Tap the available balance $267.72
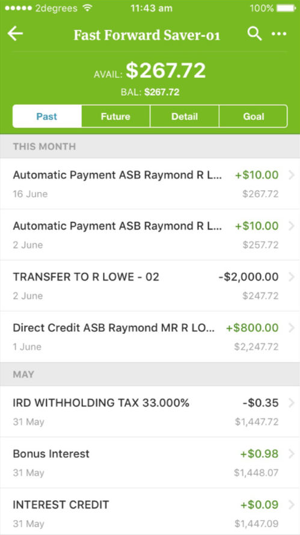Screen dimensions: 300x535 (166, 70)
